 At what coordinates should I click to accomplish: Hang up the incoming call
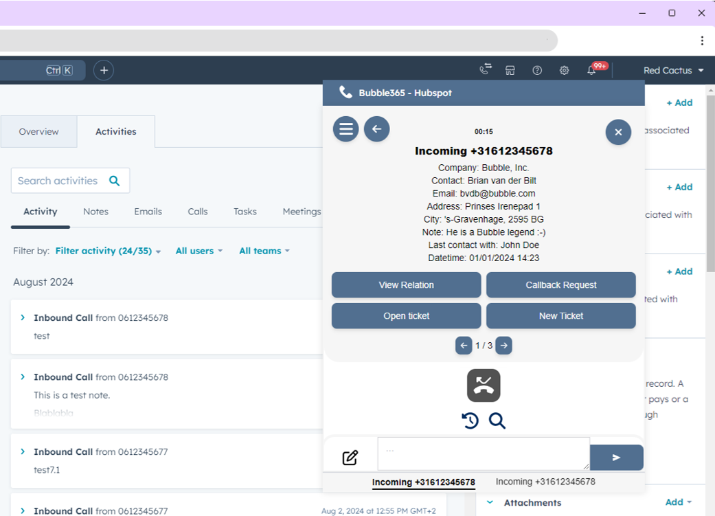[x=484, y=385]
